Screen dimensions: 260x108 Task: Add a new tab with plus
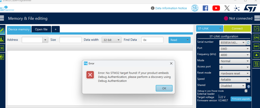[55, 29]
